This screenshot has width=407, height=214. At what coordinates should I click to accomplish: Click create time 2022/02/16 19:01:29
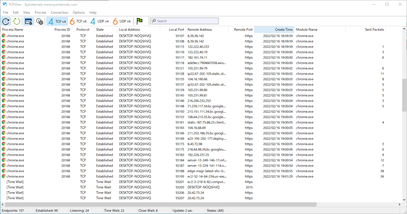[278, 176]
